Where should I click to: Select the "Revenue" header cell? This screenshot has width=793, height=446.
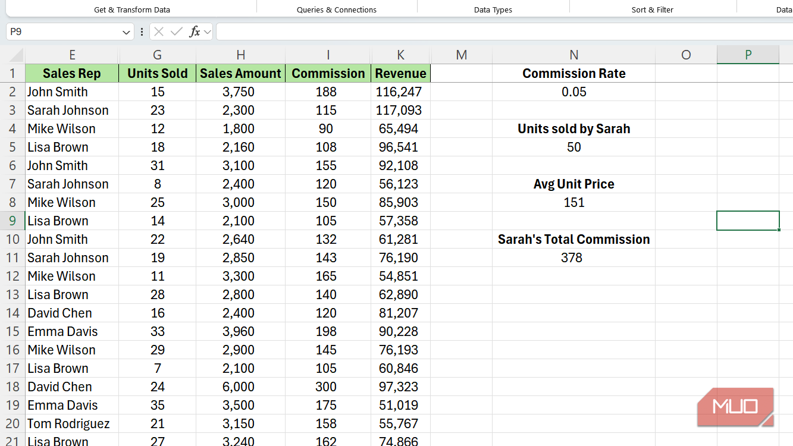400,74
